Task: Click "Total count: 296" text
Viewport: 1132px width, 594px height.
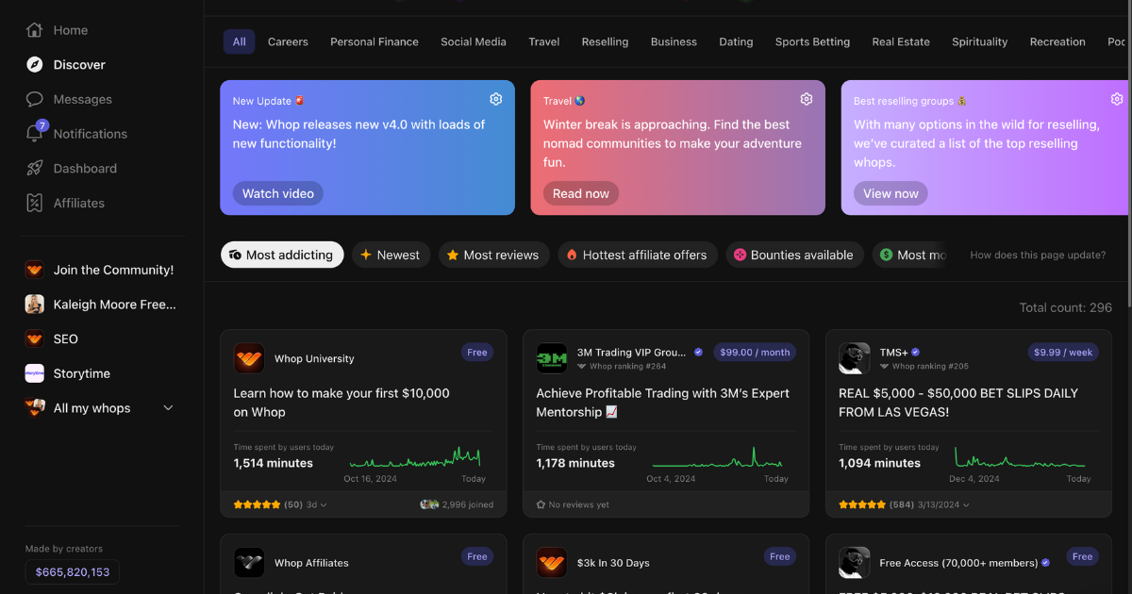Action: (1065, 307)
